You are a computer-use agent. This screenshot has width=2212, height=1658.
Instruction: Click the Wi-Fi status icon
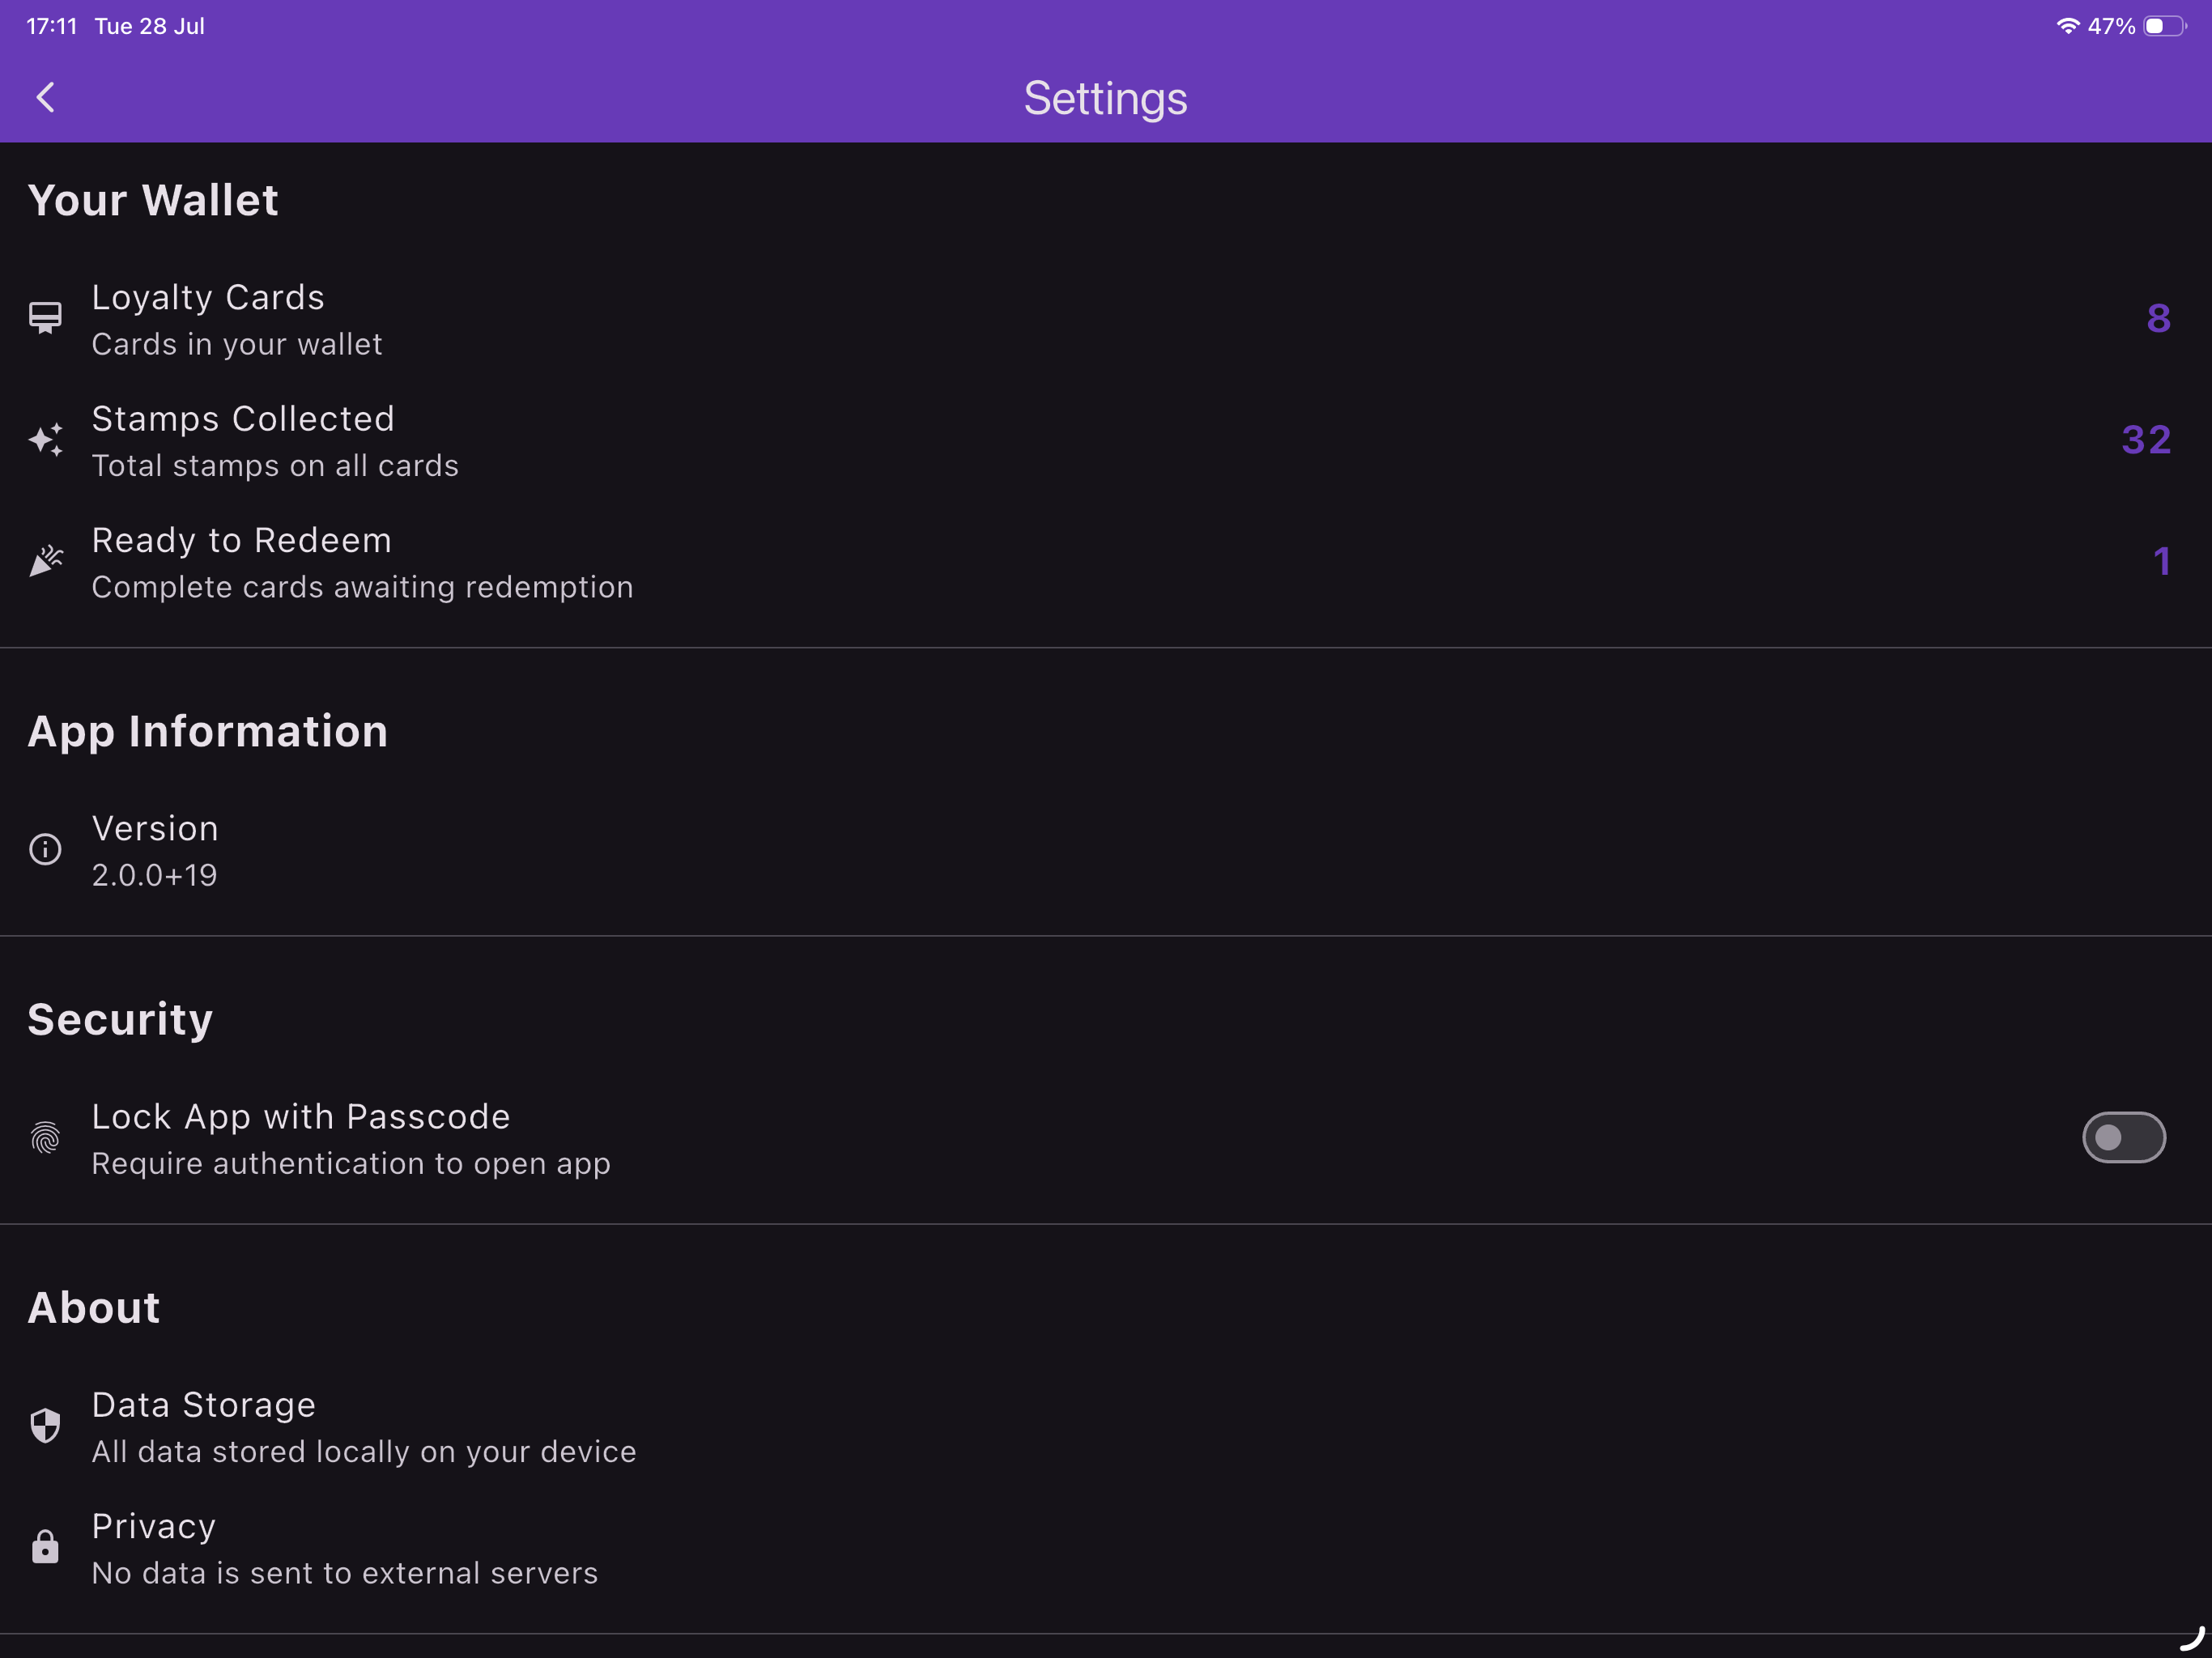click(2067, 26)
